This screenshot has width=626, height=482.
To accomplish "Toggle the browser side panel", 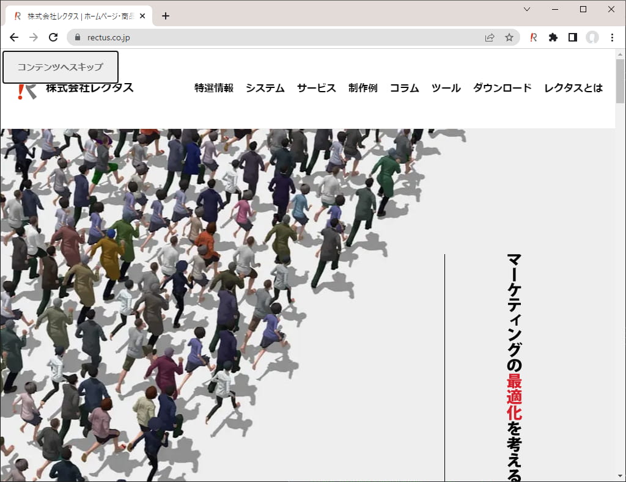I will click(572, 37).
